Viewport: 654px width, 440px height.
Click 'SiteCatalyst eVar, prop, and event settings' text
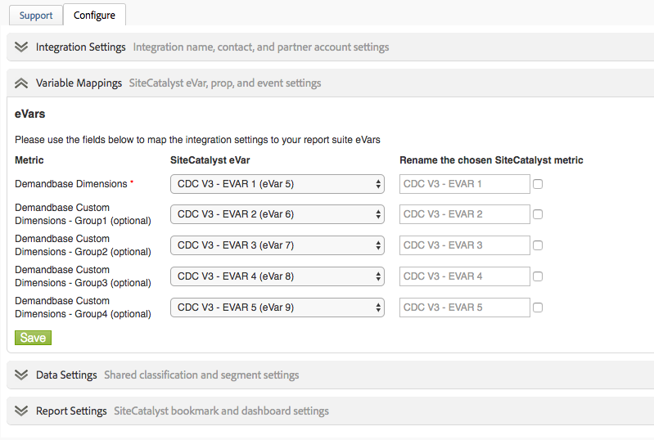point(225,83)
